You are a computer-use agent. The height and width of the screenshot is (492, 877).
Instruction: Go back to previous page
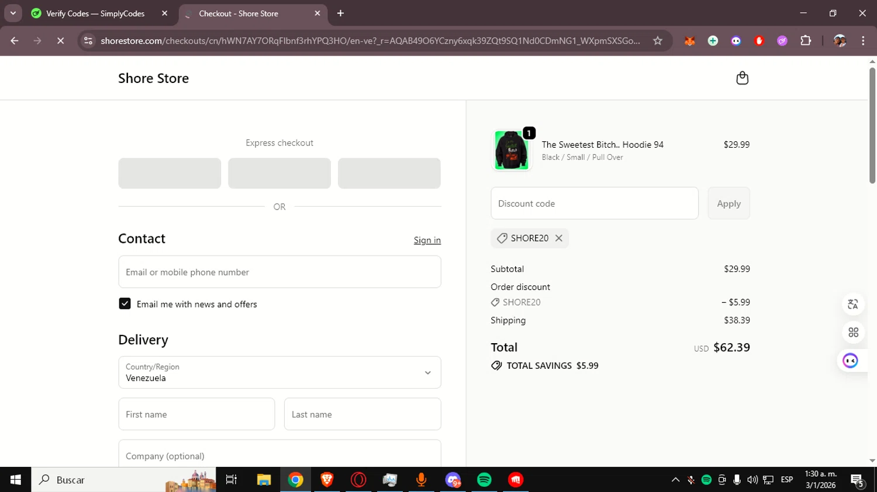15,41
